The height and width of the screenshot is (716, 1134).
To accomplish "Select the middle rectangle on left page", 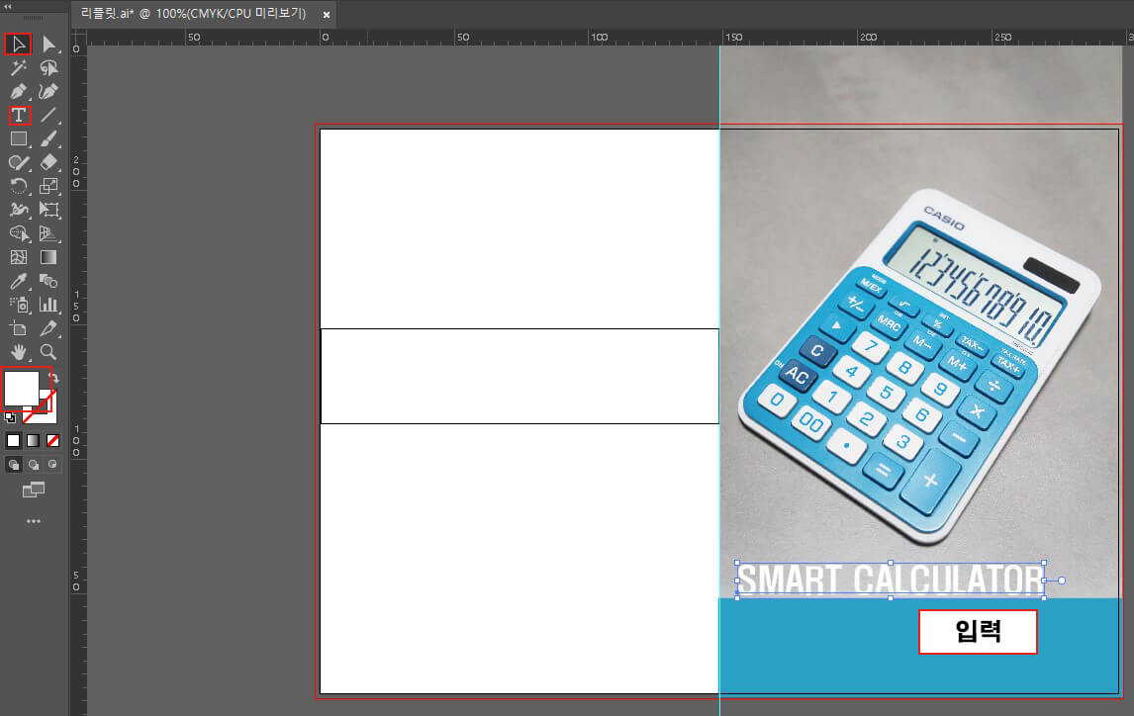I will point(520,377).
